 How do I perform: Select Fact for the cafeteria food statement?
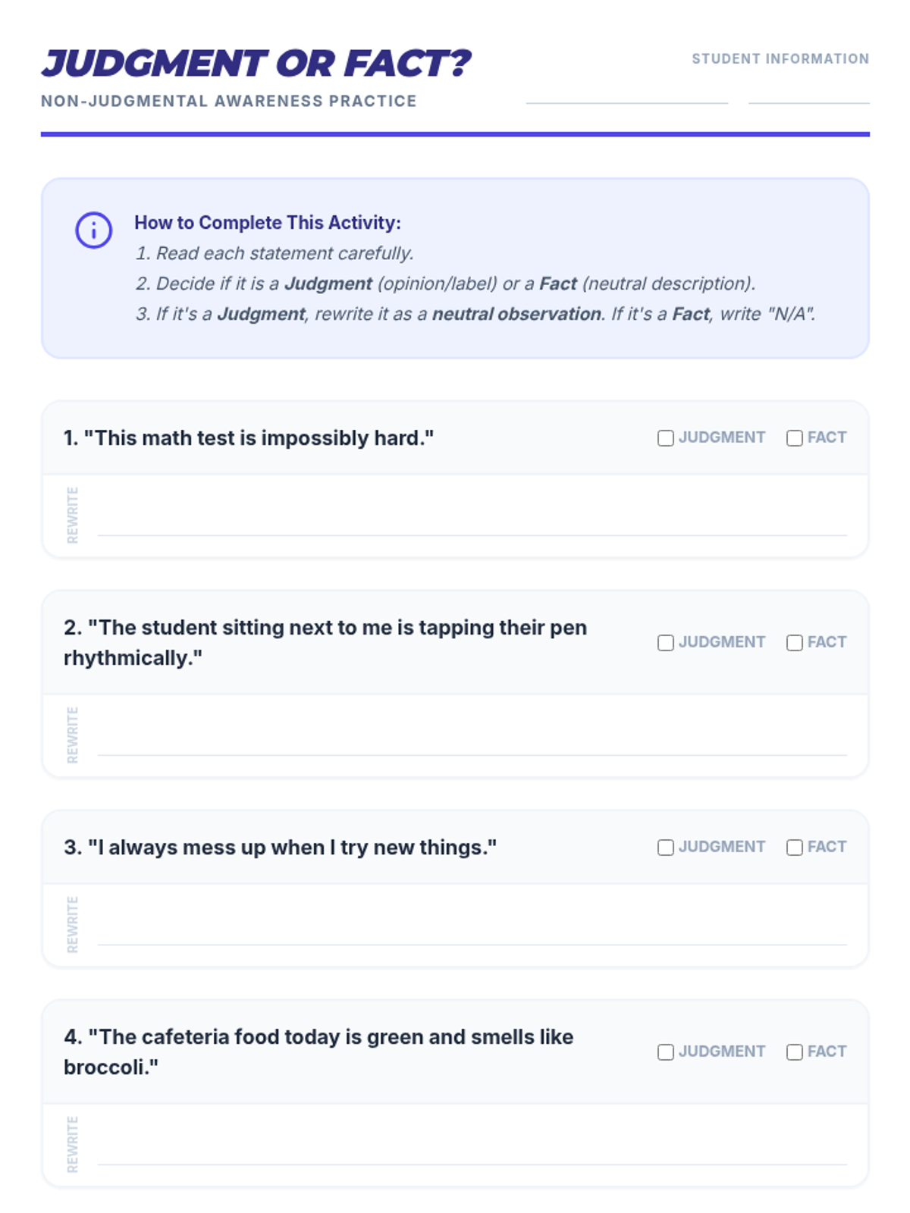(794, 1052)
